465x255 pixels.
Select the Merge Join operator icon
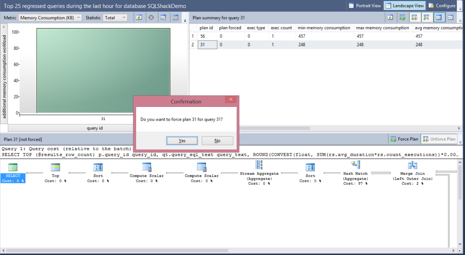(412, 165)
